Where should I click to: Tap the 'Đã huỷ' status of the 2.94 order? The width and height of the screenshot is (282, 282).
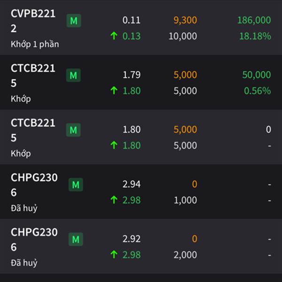click(x=24, y=208)
